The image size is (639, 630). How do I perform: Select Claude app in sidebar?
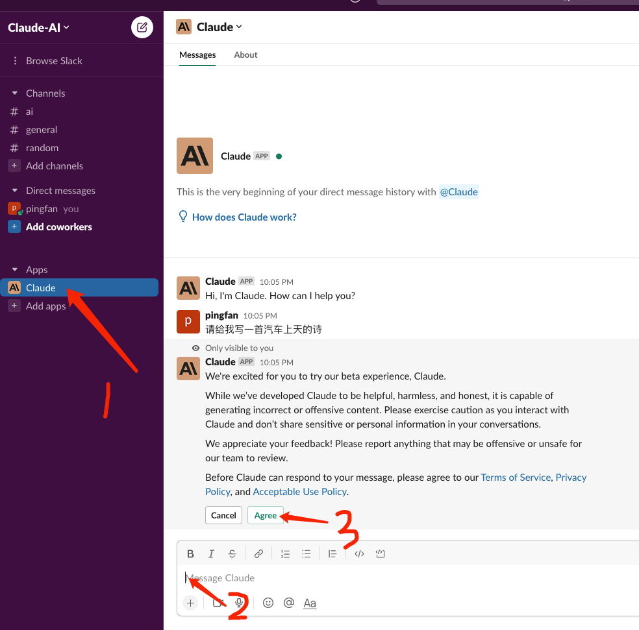coord(79,287)
